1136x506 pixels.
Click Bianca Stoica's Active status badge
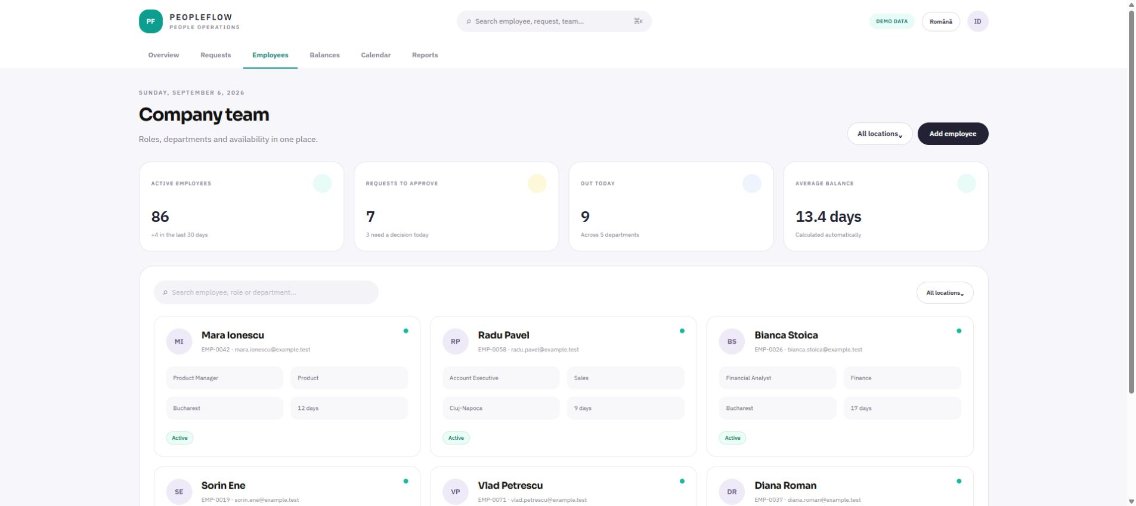[732, 438]
